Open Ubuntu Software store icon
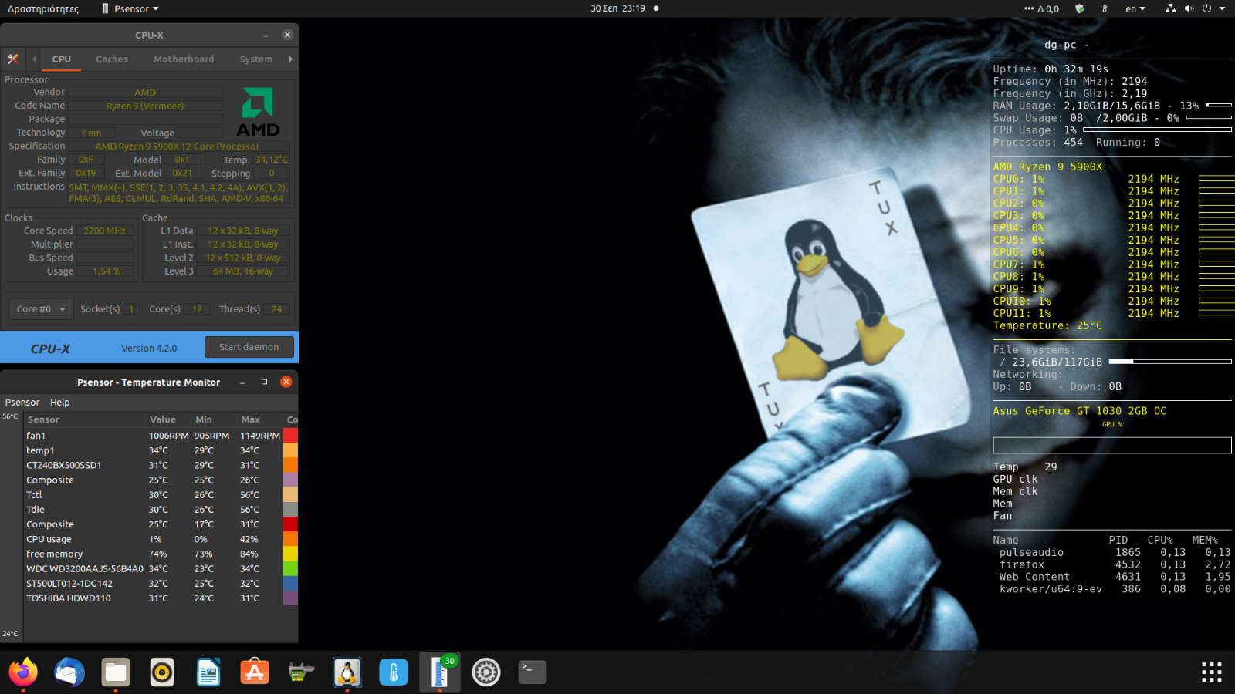 [255, 672]
